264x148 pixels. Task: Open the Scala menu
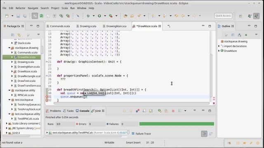65,8
